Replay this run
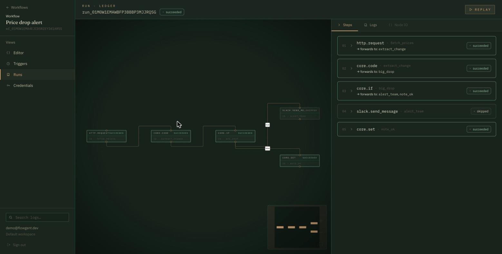502x254 pixels. (480, 10)
